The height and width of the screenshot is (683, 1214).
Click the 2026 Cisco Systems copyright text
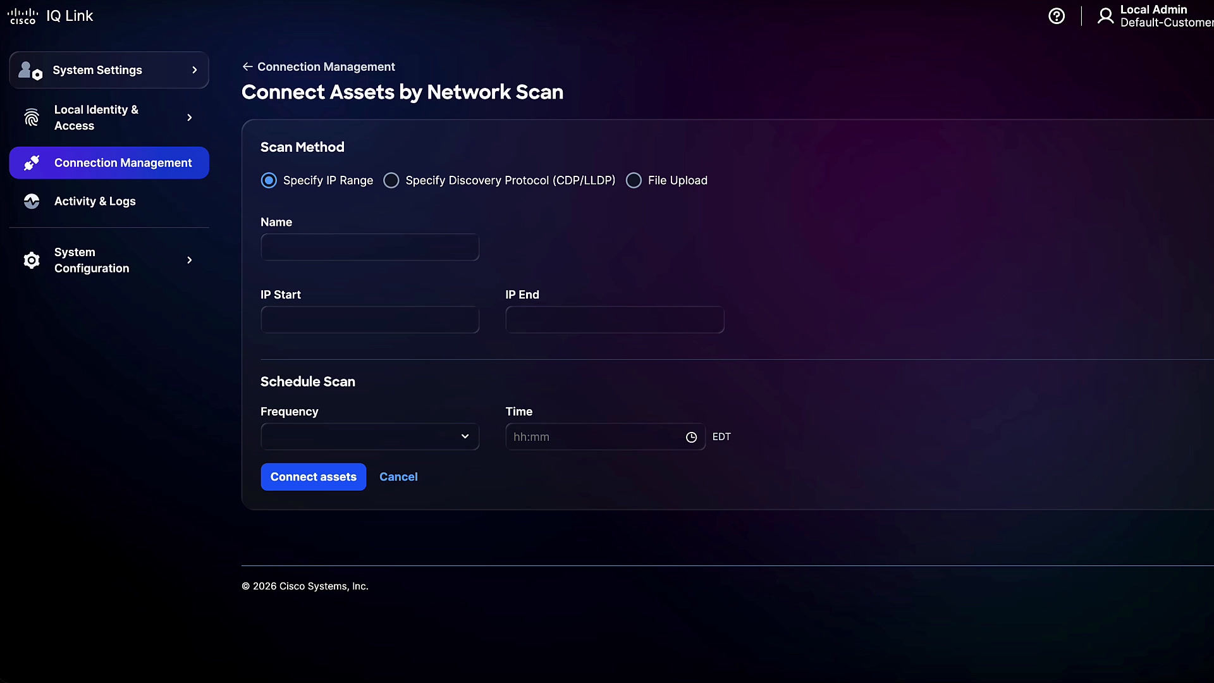[x=305, y=586]
